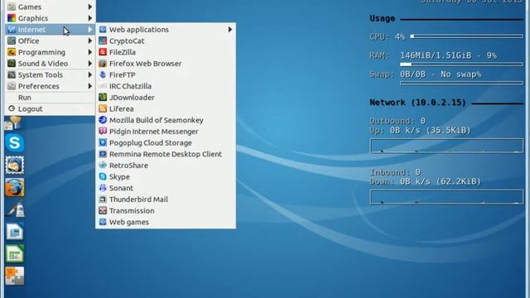Click the RetroShare icon
This screenshot has width=530, height=298.
[x=103, y=166]
